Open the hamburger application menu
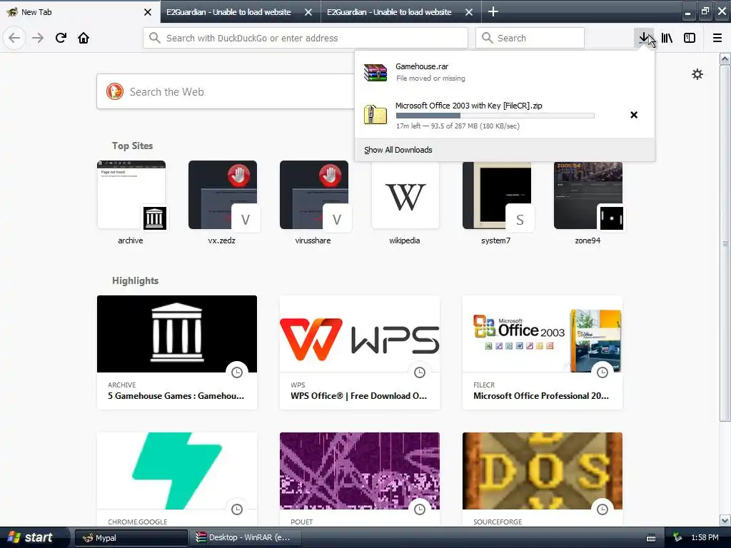Image resolution: width=731 pixels, height=548 pixels. (717, 38)
